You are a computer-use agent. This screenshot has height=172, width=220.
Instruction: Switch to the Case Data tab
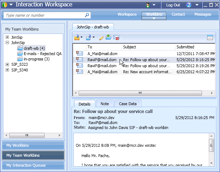[128, 103]
